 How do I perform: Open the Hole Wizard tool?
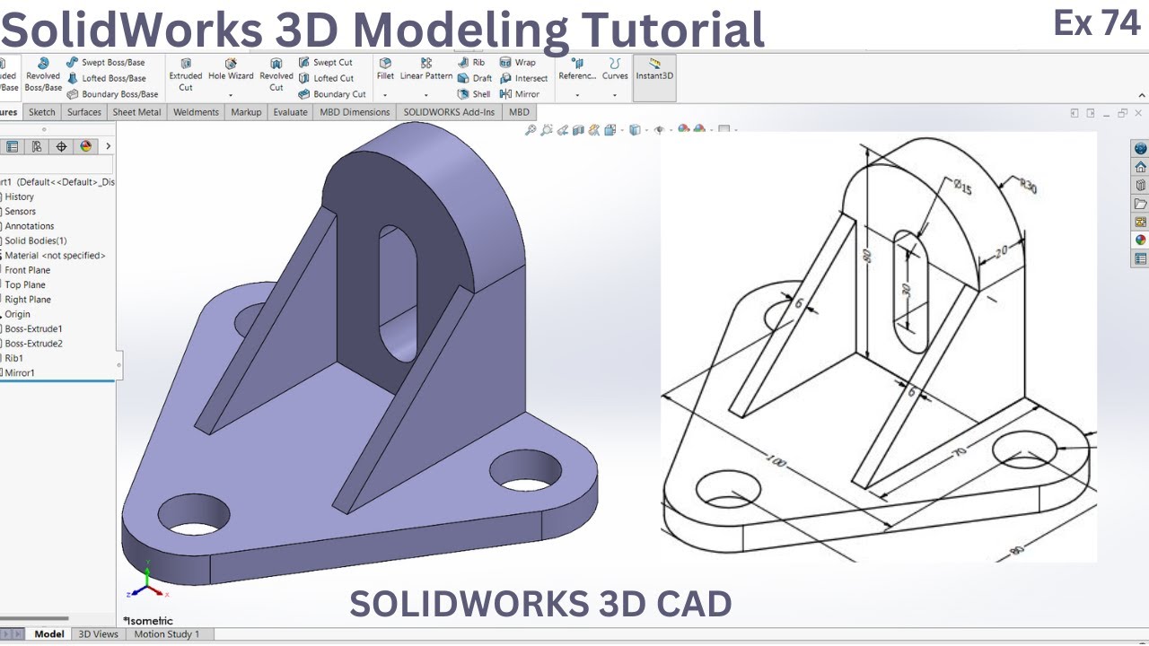[x=231, y=70]
